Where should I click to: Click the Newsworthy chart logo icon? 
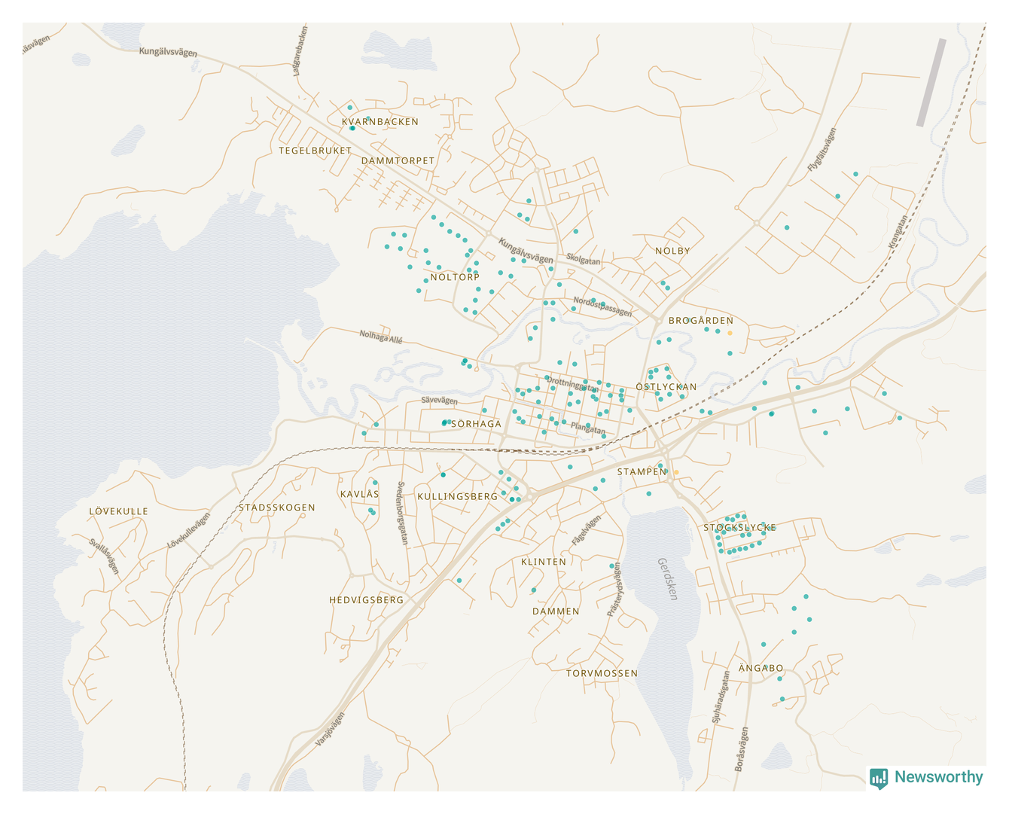pyautogui.click(x=879, y=778)
